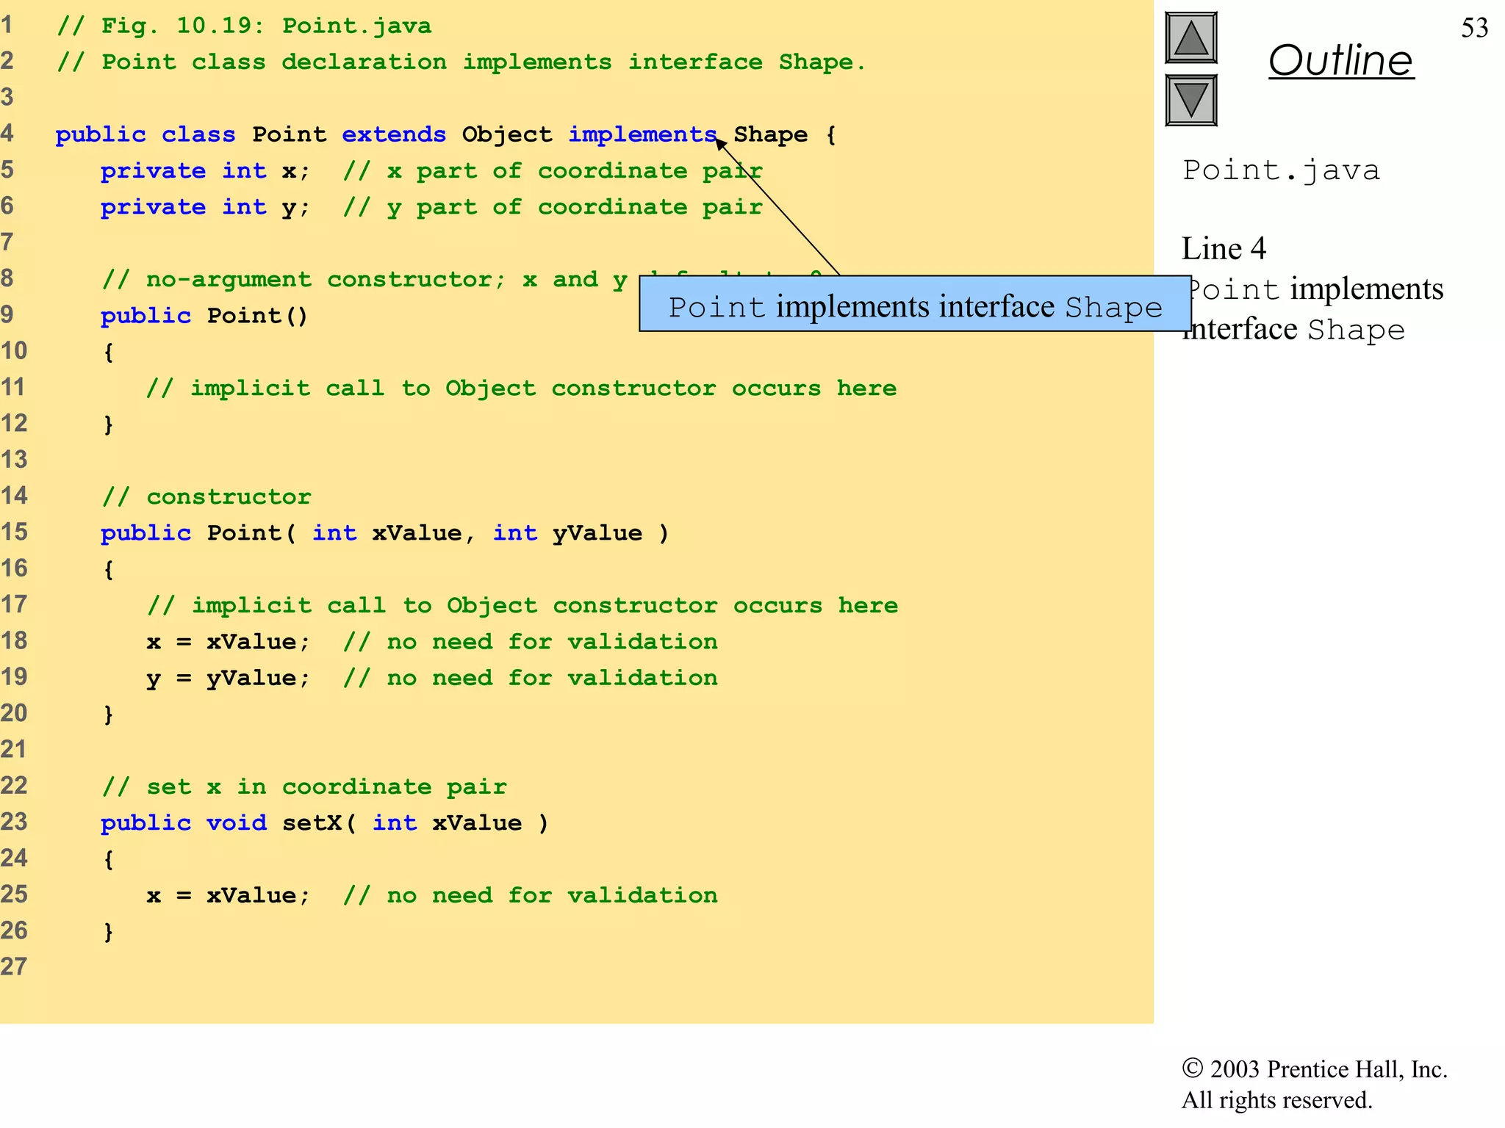Click the 'Shape' identifier on line 4
This screenshot has width=1505, height=1128.
coord(771,134)
